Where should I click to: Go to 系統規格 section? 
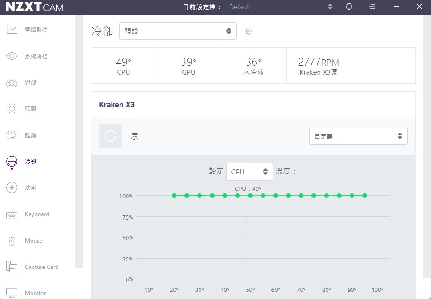(x=36, y=56)
